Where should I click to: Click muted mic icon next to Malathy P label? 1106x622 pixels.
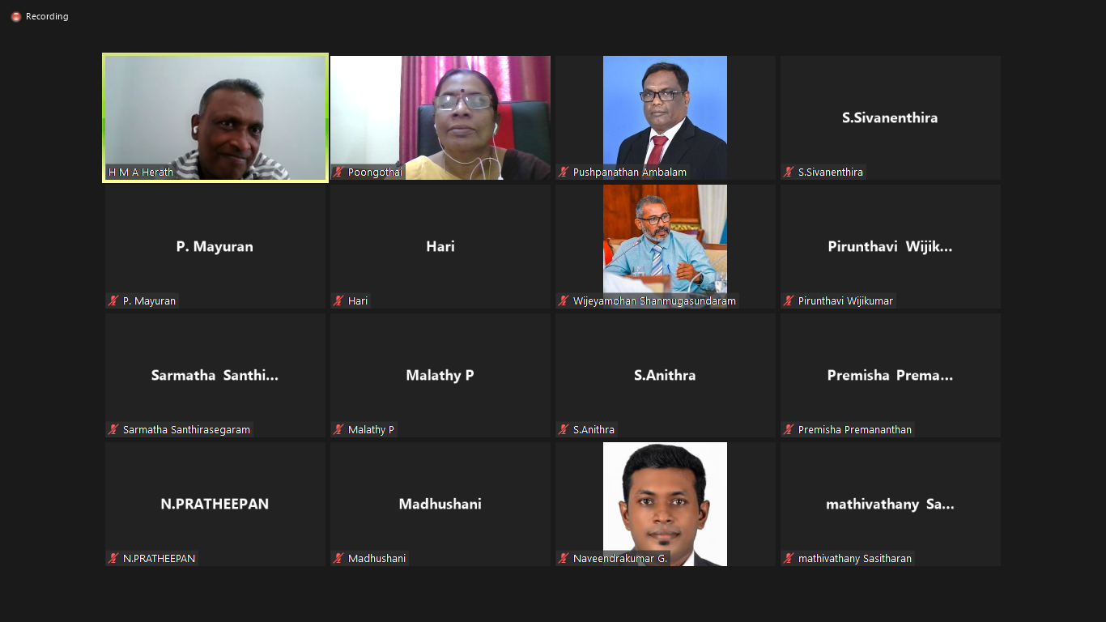[338, 429]
